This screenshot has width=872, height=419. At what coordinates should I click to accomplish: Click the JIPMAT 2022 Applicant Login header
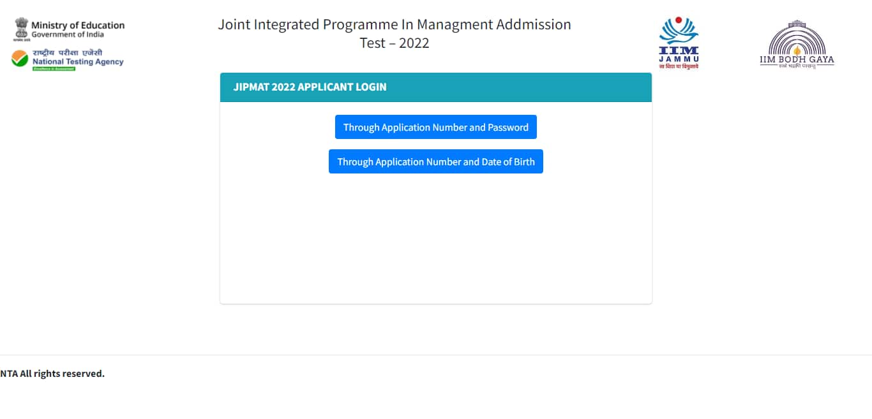pyautogui.click(x=436, y=87)
